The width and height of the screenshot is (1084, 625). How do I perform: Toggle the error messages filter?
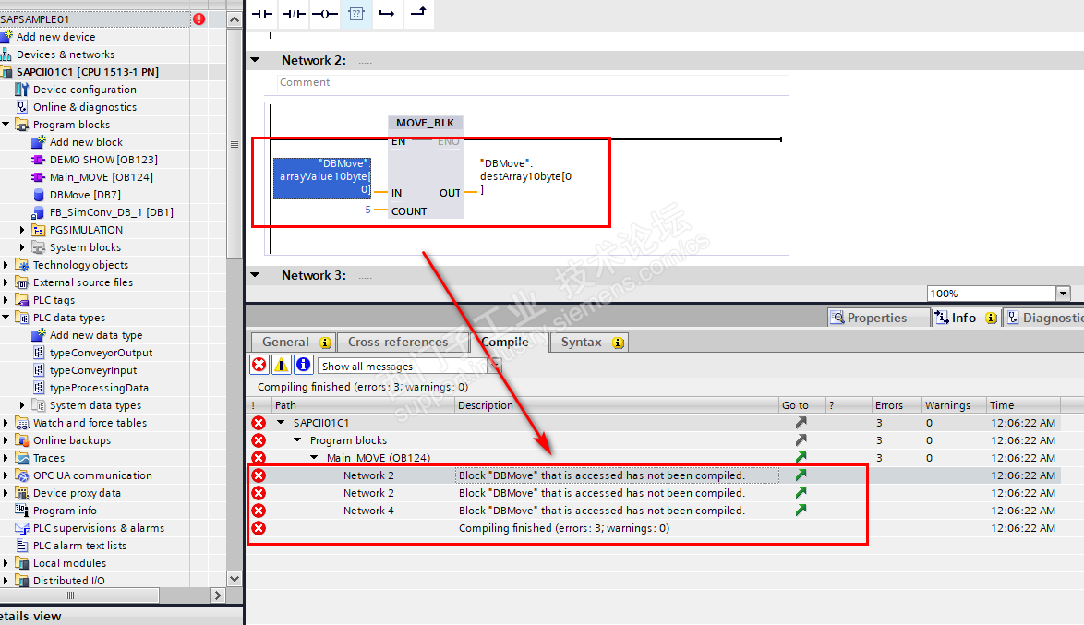[x=259, y=365]
